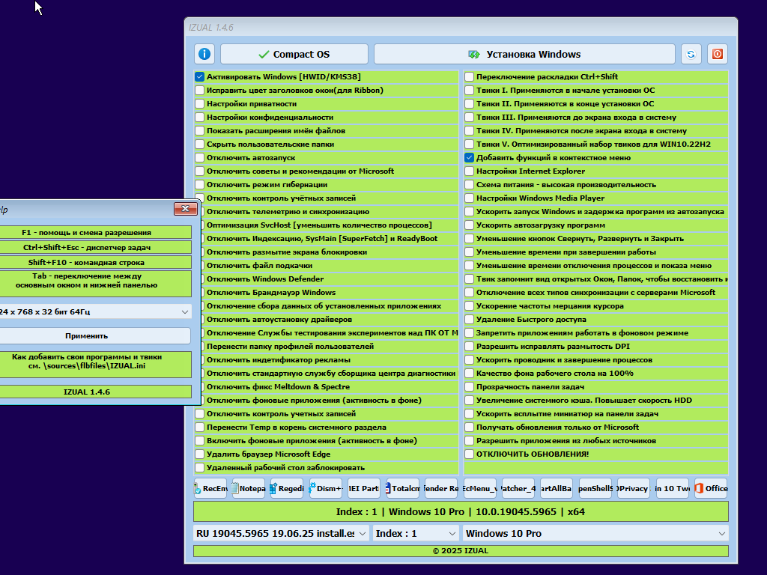Enable Настройки приватности checkbox
Image resolution: width=767 pixels, height=575 pixels.
(x=199, y=103)
